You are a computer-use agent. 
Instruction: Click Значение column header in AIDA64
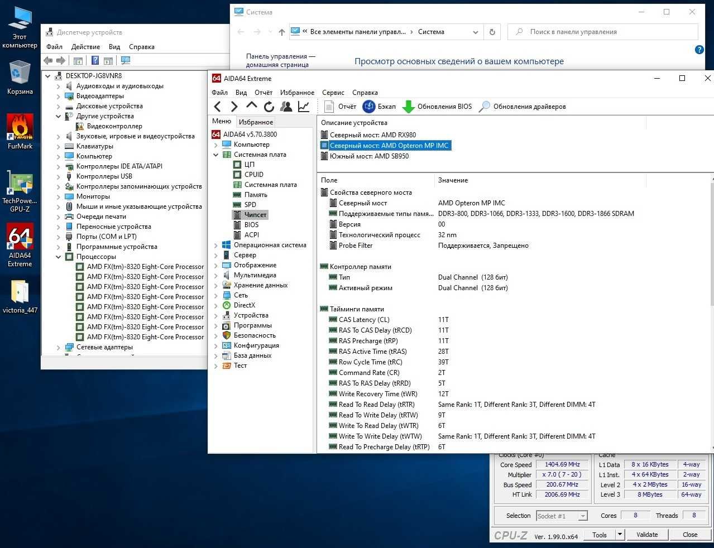coord(540,180)
